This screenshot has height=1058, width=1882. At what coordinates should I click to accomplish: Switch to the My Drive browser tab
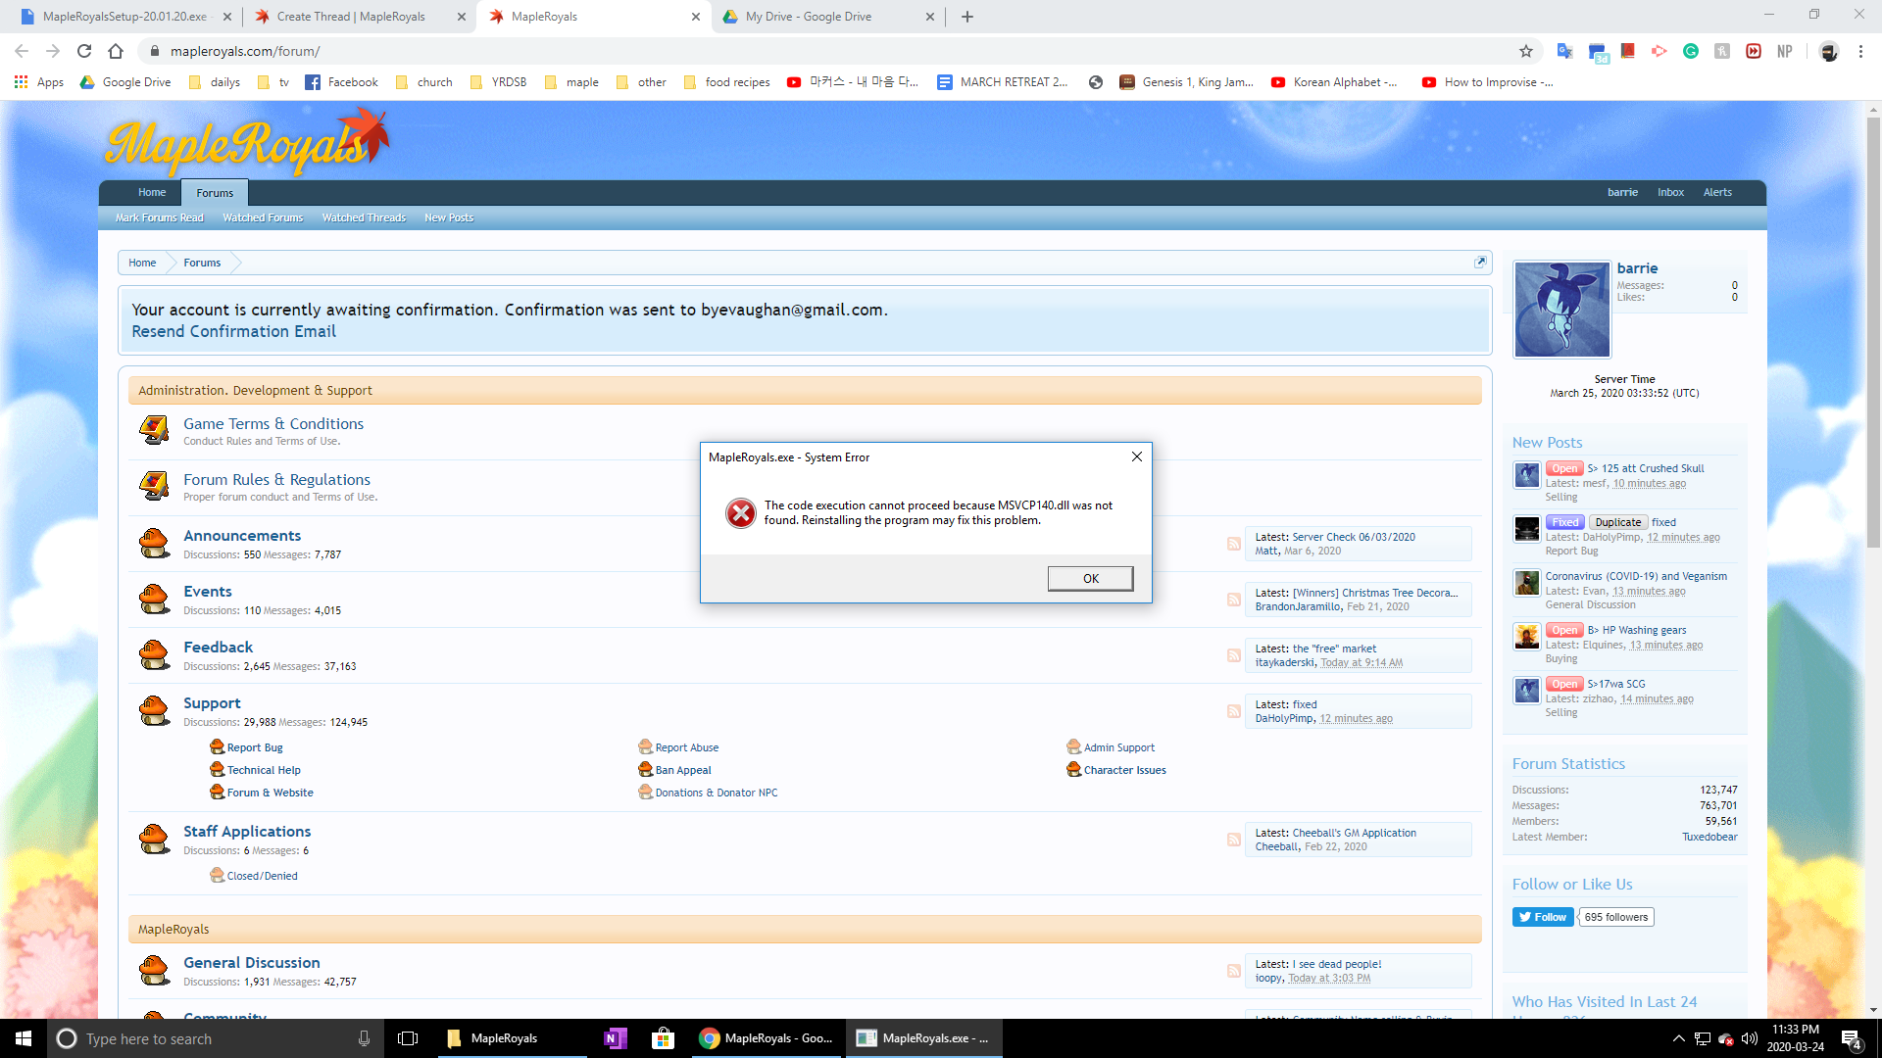(827, 17)
